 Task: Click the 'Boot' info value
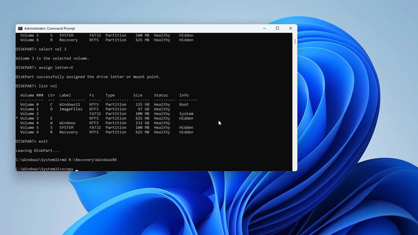pyautogui.click(x=184, y=104)
